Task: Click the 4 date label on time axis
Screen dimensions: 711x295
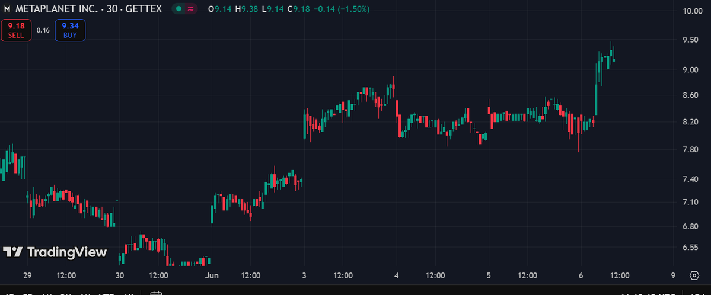Action: point(397,275)
